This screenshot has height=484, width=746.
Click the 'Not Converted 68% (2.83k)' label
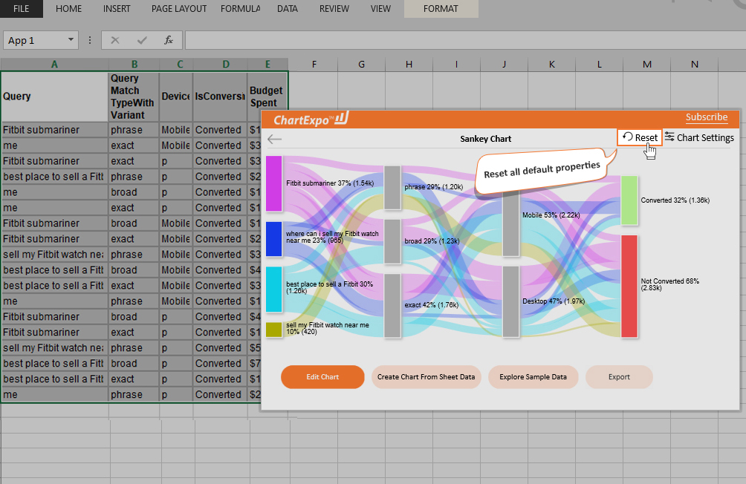click(670, 284)
